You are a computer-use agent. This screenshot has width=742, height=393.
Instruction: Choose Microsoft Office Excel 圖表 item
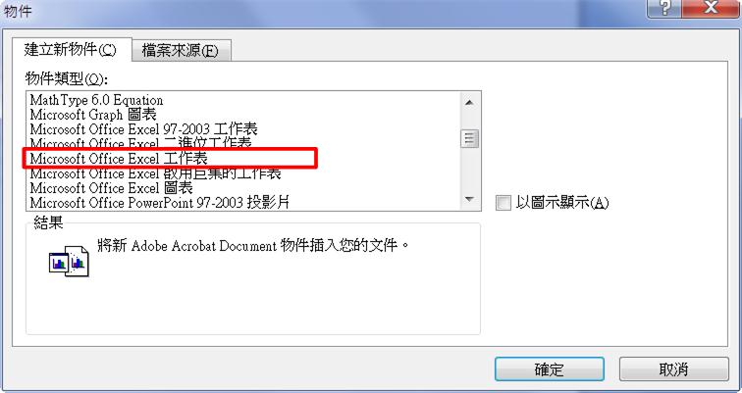[x=243, y=188]
